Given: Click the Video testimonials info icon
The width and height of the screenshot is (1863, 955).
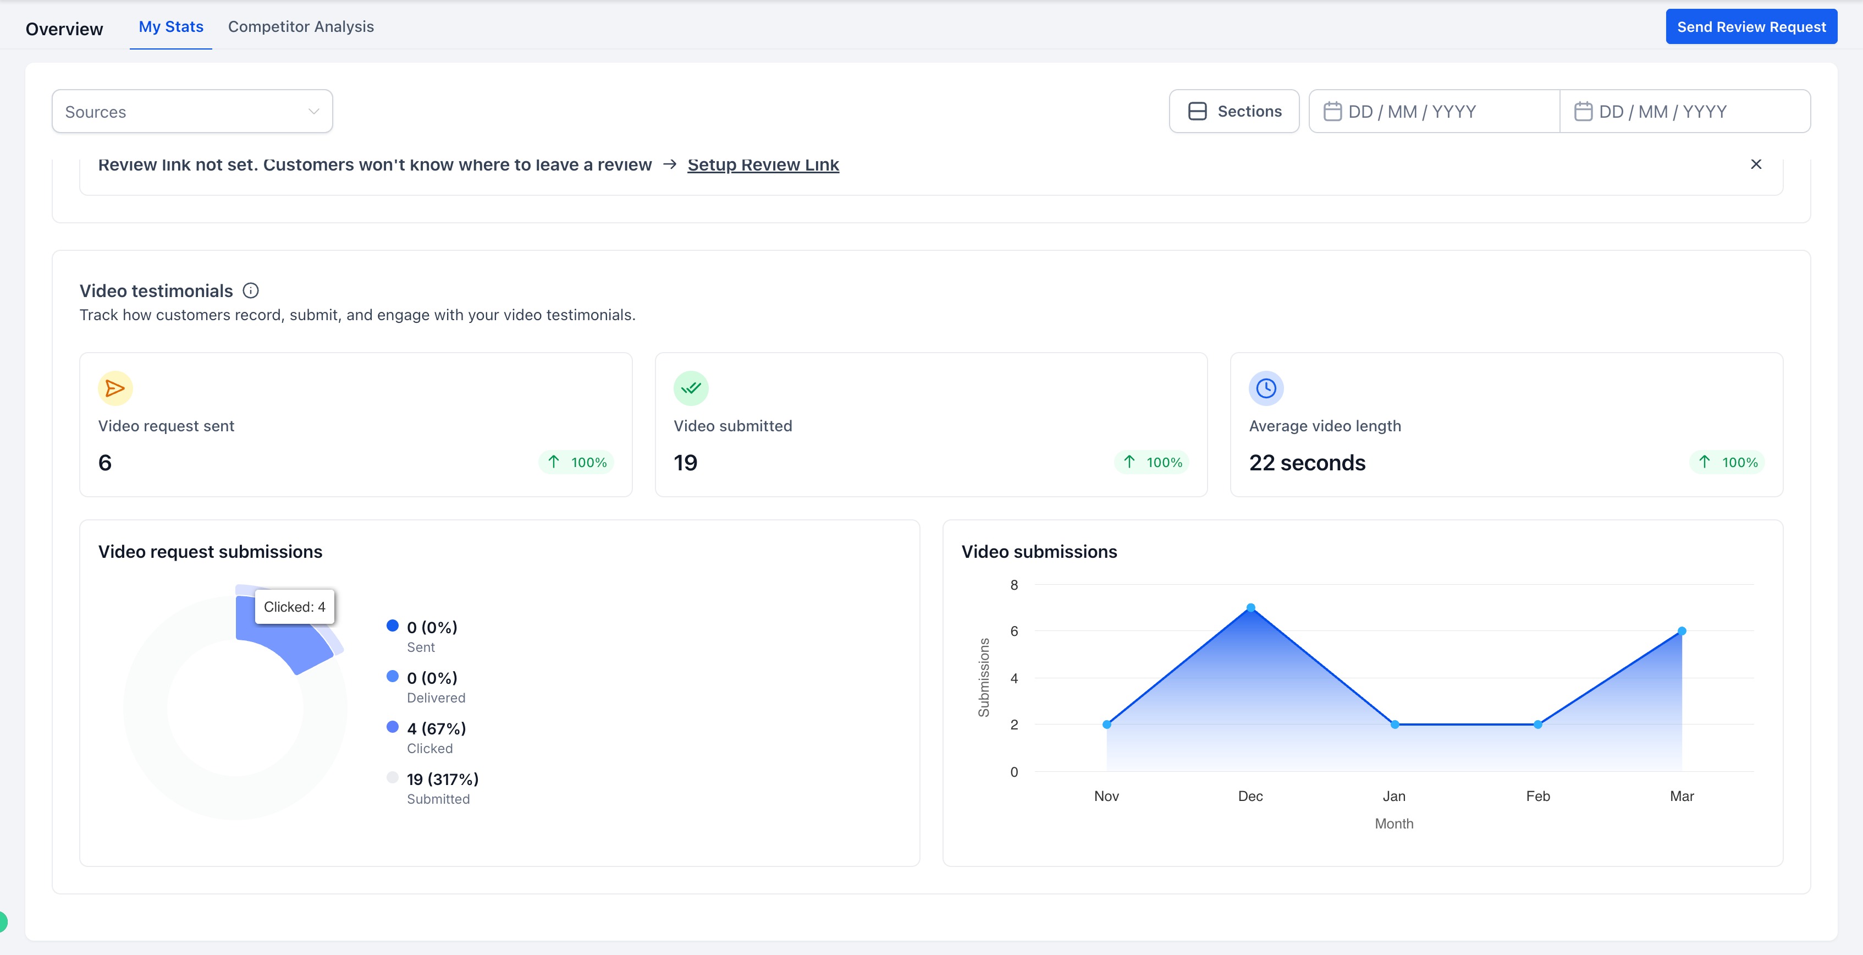Looking at the screenshot, I should click(250, 291).
